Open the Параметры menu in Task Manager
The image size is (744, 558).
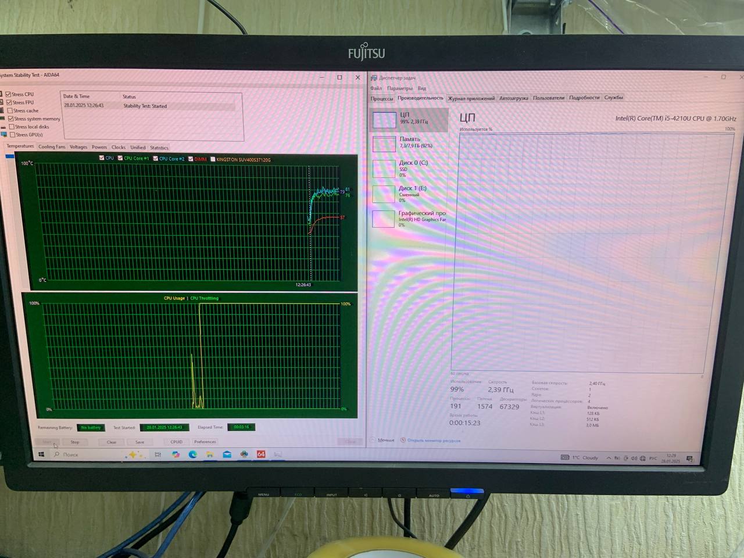pyautogui.click(x=400, y=88)
